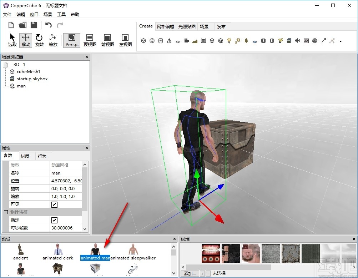Image resolution: width=358 pixels, height=278 pixels.
Task: Collapse the __3D_1 scene root node
Action: coord(5,64)
